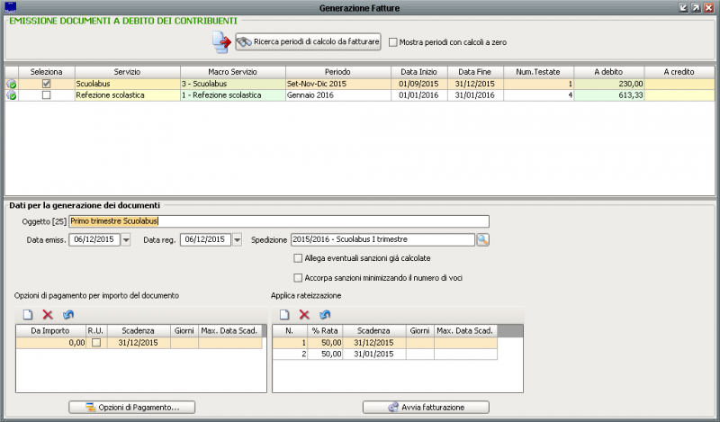720x422 pixels.
Task: Open the Data reg. date dropdown
Action: click(238, 239)
